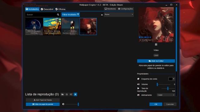200x112 pixels.
Task: Open the Descobrir tab
Action: [x=47, y=9]
